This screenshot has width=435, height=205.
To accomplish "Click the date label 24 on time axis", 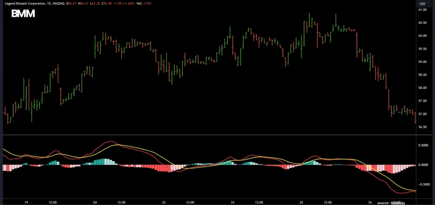I will click(233, 202).
